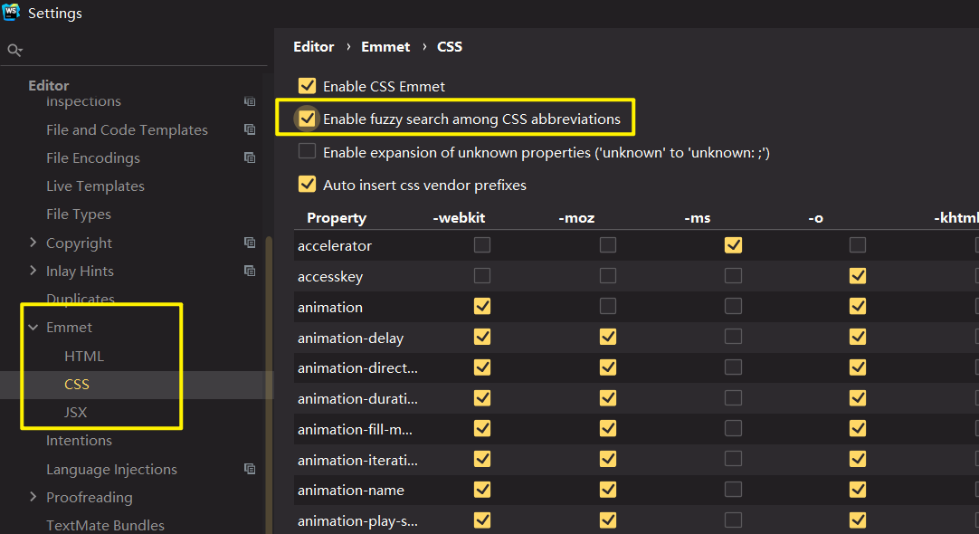Select the accesskey property row
The height and width of the screenshot is (534, 979).
pyautogui.click(x=636, y=276)
